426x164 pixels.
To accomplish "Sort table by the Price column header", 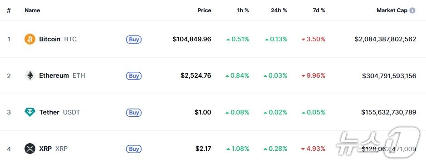I will pos(204,10).
